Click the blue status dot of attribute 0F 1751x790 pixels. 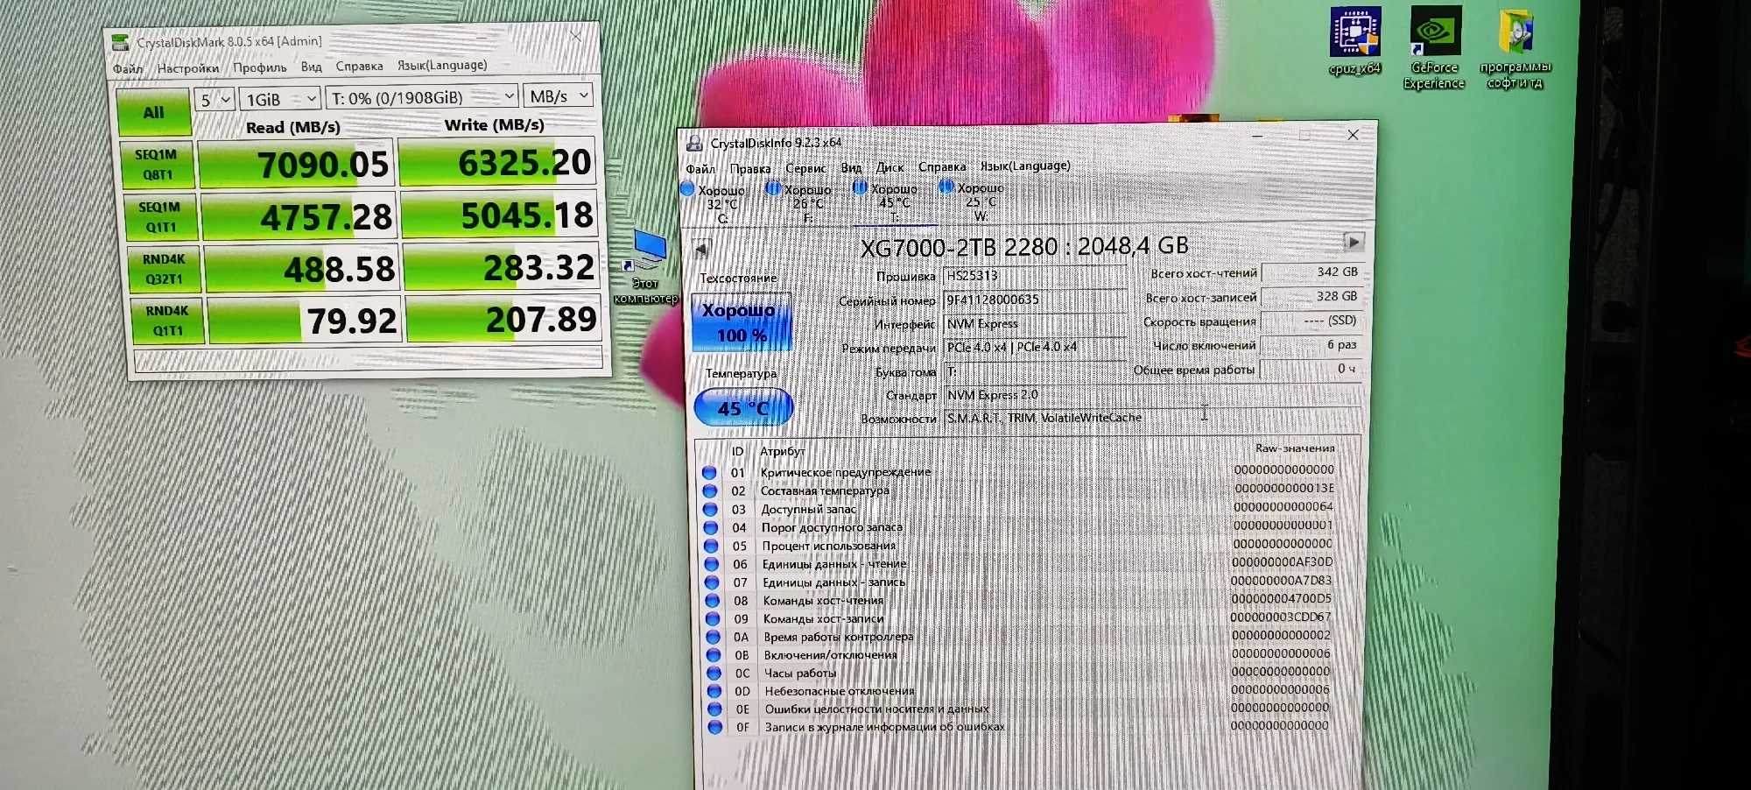click(x=715, y=727)
